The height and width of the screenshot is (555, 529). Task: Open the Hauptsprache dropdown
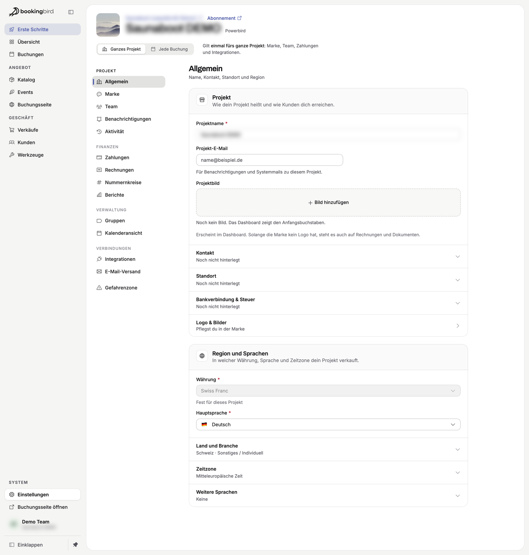point(328,425)
